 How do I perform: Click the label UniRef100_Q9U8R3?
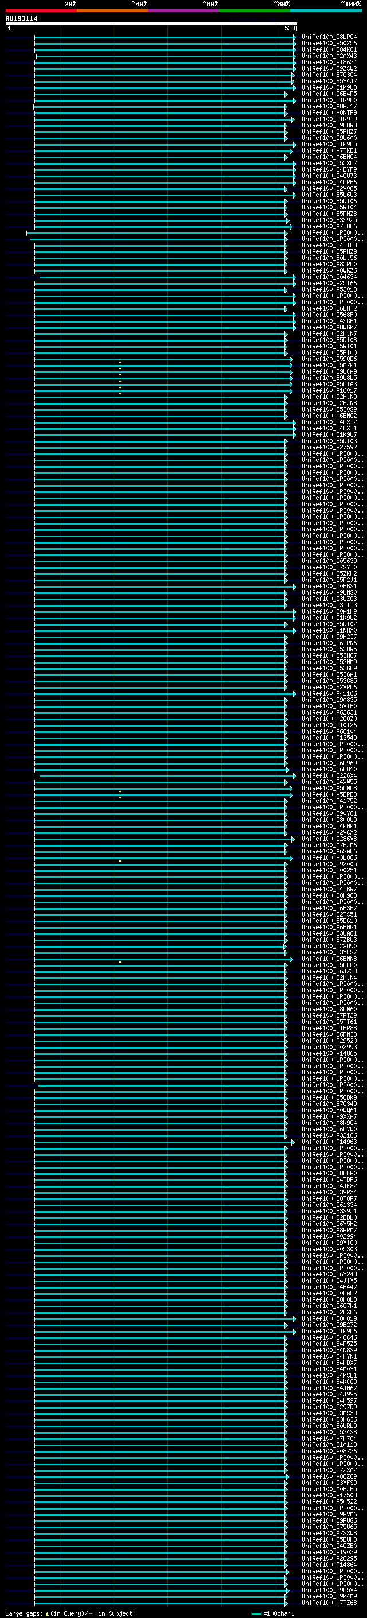click(329, 126)
